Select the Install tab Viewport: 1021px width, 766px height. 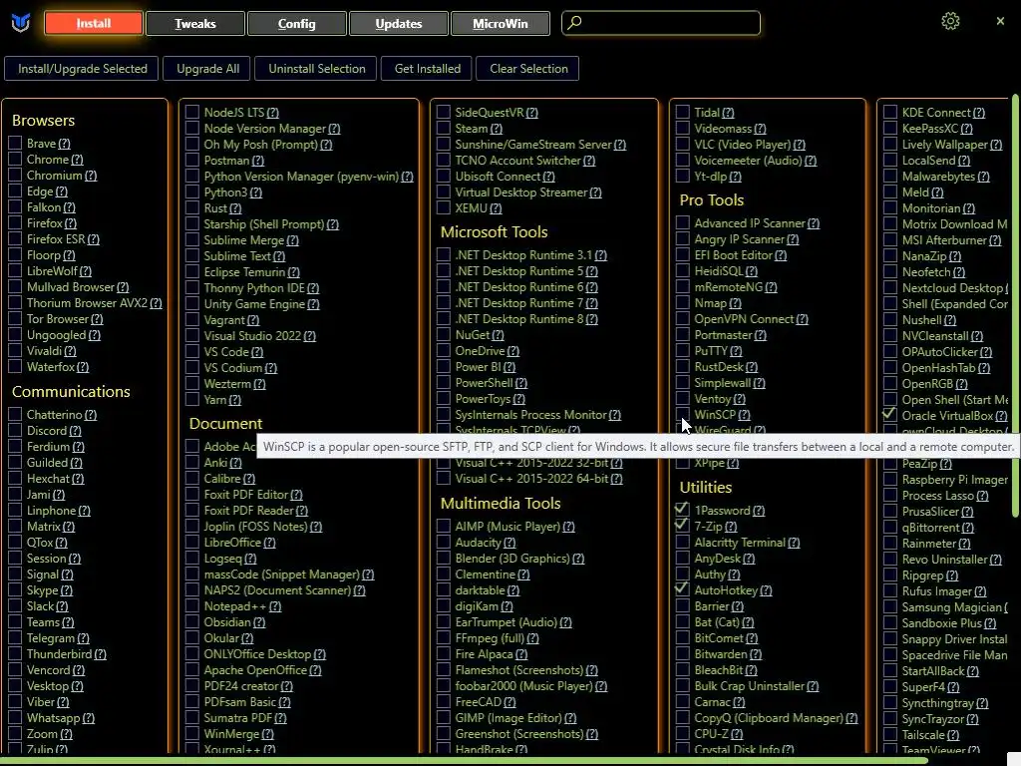pyautogui.click(x=94, y=24)
